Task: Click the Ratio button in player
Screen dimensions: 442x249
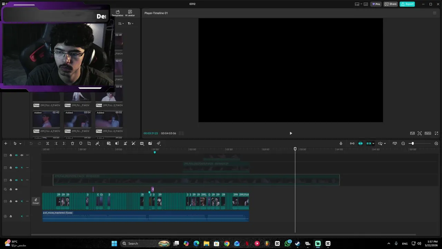Action: 428,133
